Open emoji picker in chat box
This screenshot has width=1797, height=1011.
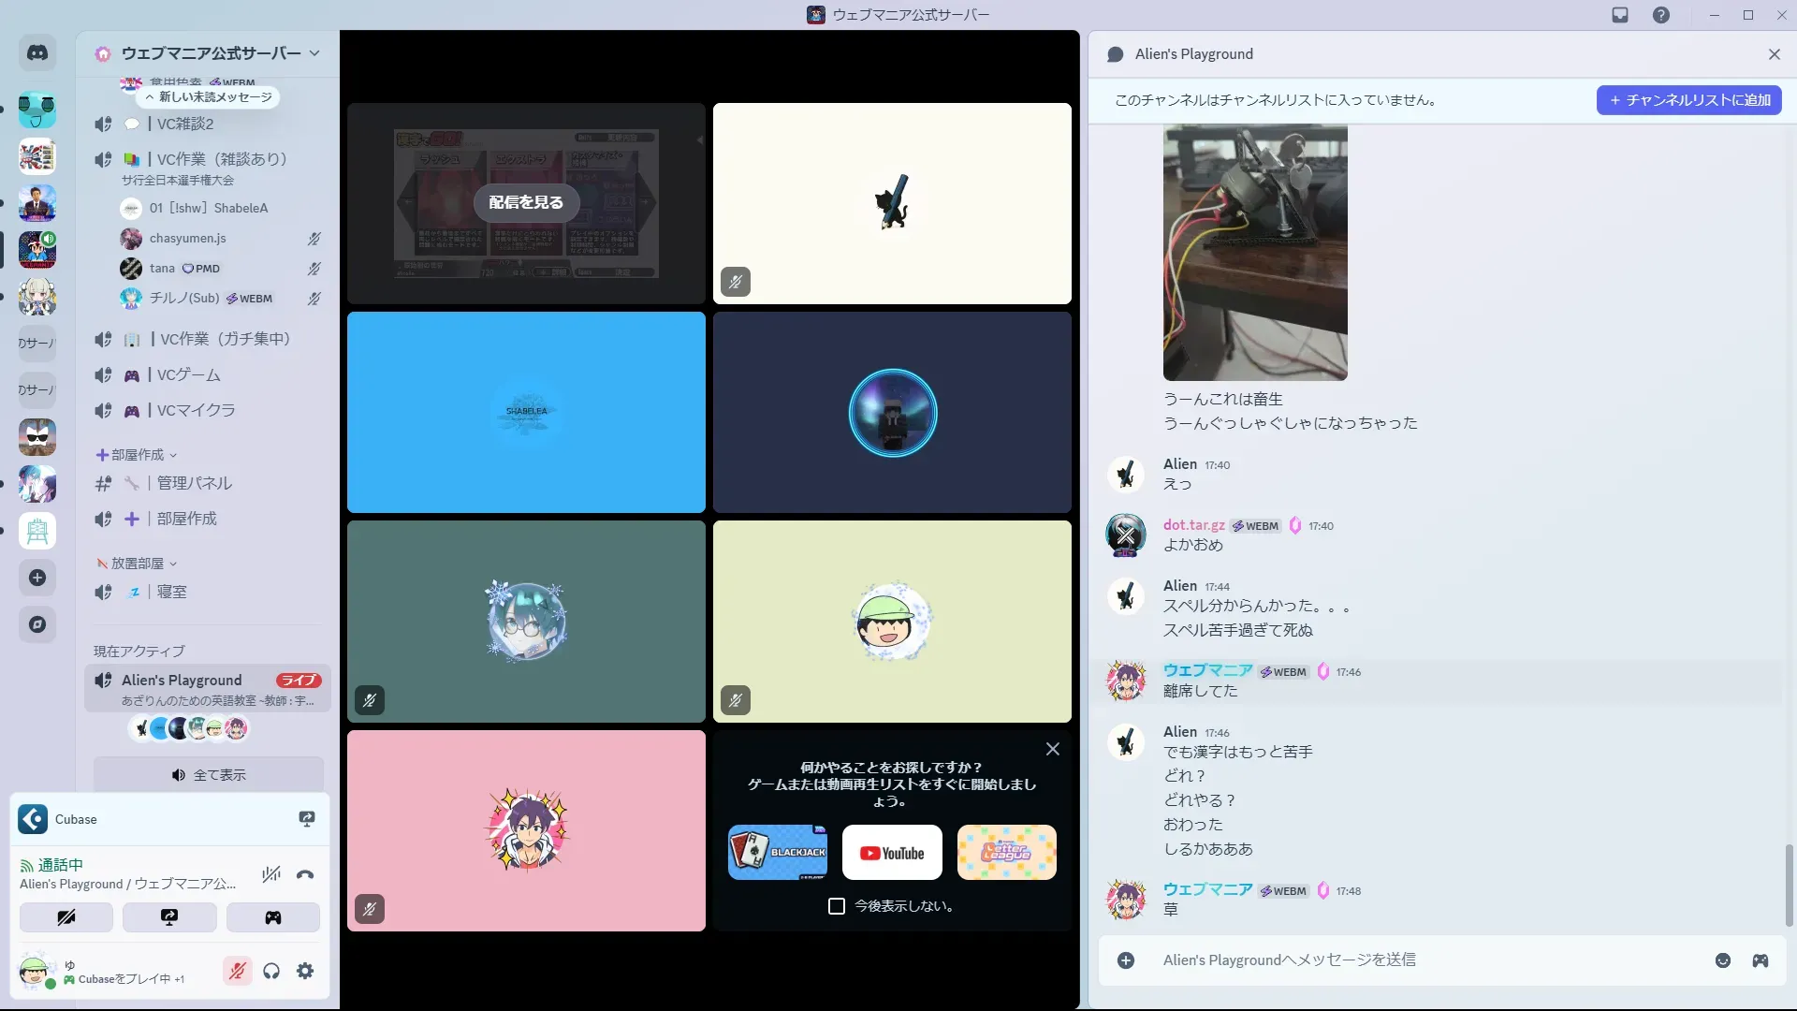coord(1722,960)
